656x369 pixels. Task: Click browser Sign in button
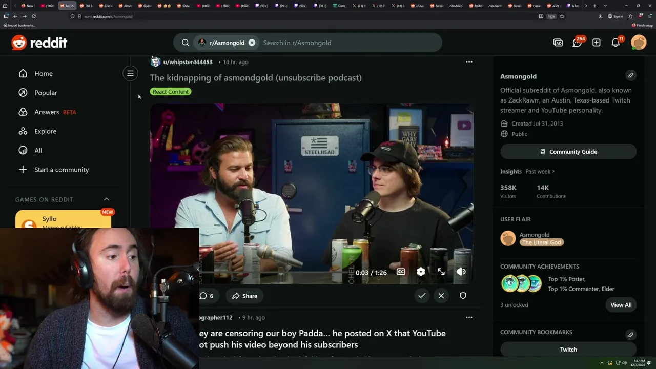pyautogui.click(x=616, y=16)
